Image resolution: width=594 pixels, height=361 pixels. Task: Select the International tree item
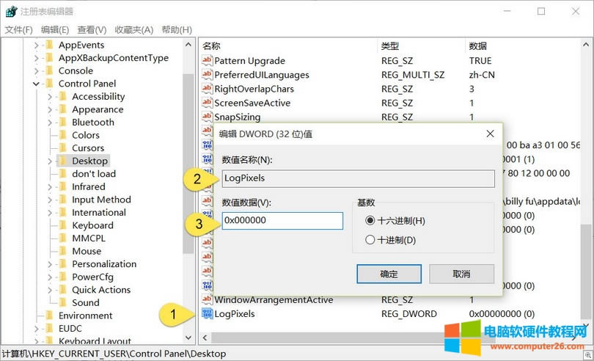click(x=99, y=213)
